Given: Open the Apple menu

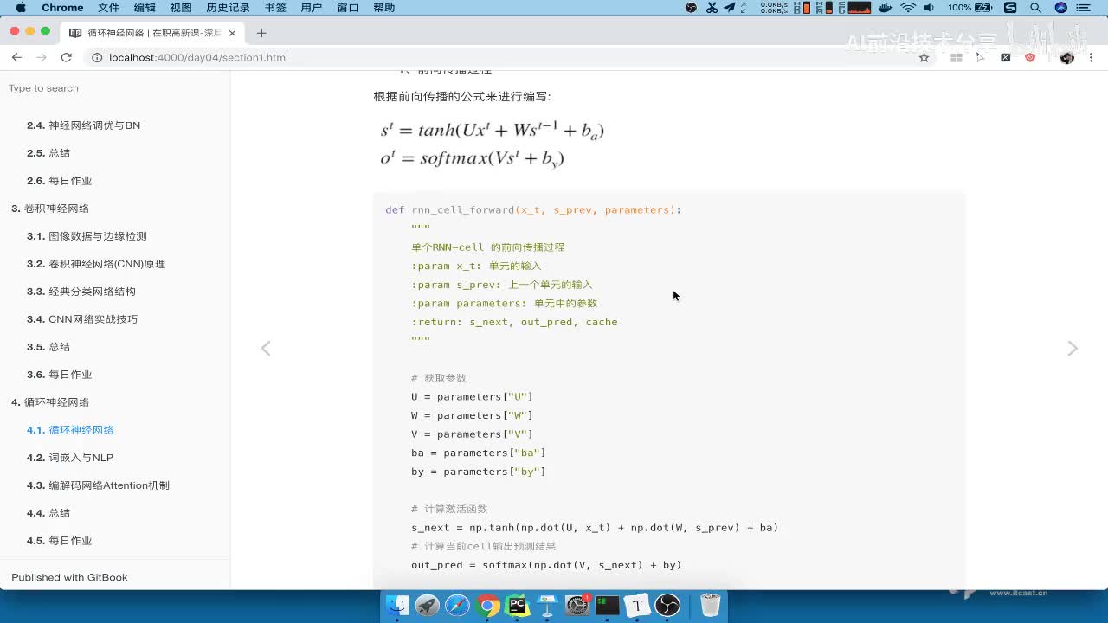Looking at the screenshot, I should (x=21, y=8).
